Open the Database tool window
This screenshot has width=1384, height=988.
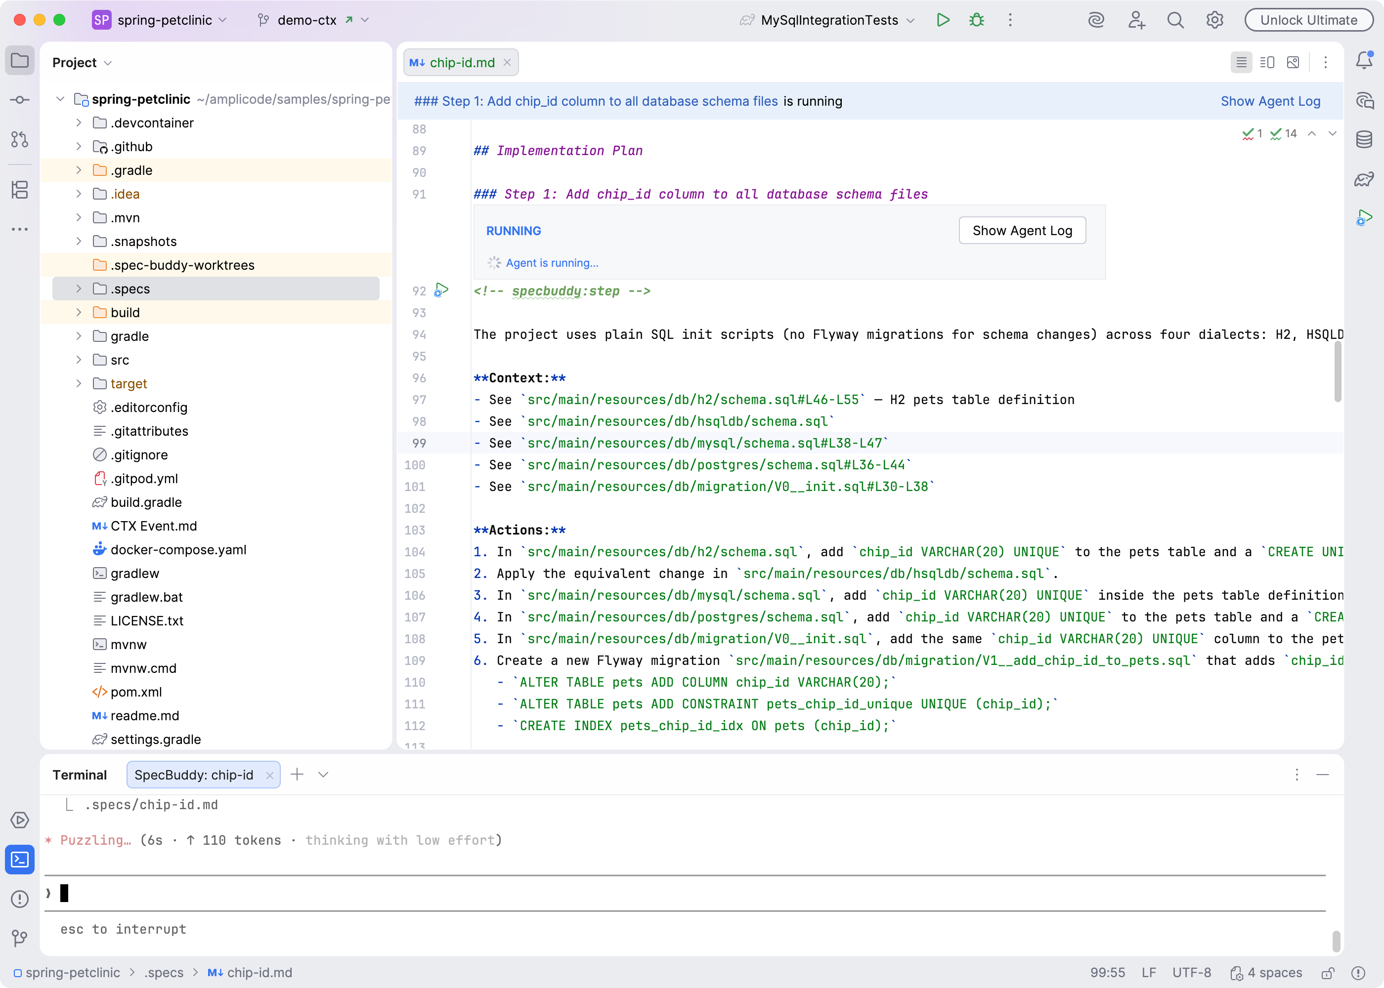tap(1364, 139)
